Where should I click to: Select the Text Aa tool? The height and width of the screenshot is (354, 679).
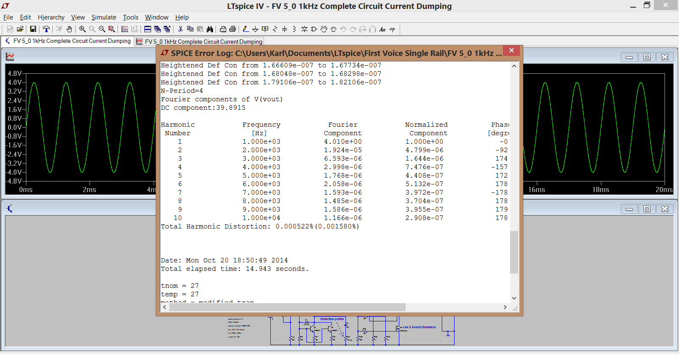coord(382,29)
